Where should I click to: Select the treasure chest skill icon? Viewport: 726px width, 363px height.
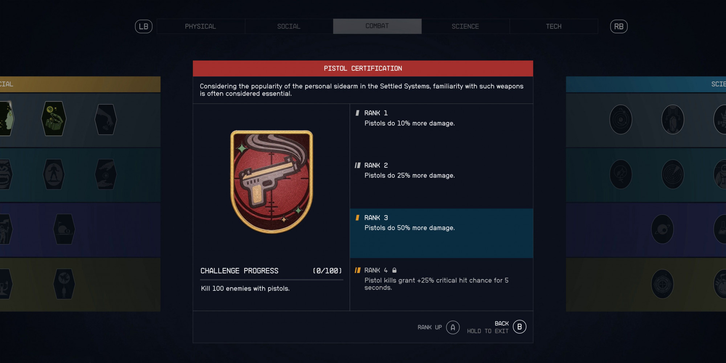click(54, 119)
